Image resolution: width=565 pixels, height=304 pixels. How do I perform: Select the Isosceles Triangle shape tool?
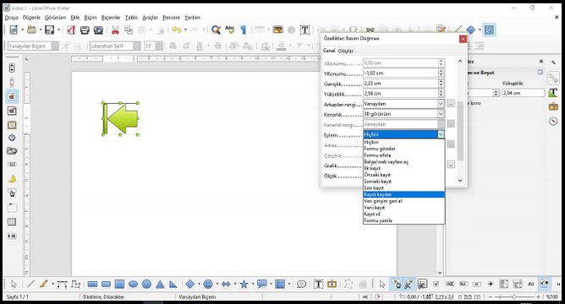pos(160,285)
